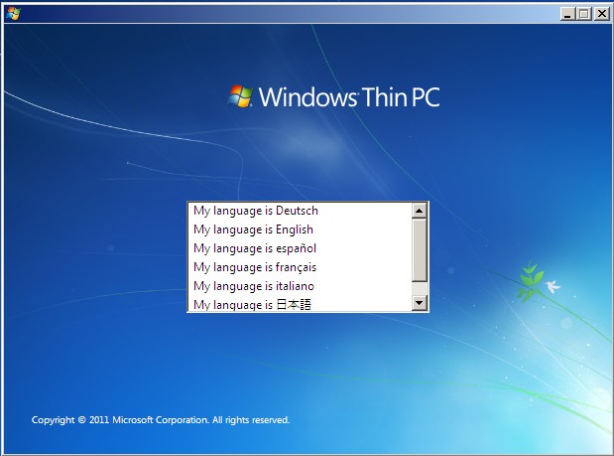
Task: Click the language list scroll up arrow
Action: (x=420, y=211)
